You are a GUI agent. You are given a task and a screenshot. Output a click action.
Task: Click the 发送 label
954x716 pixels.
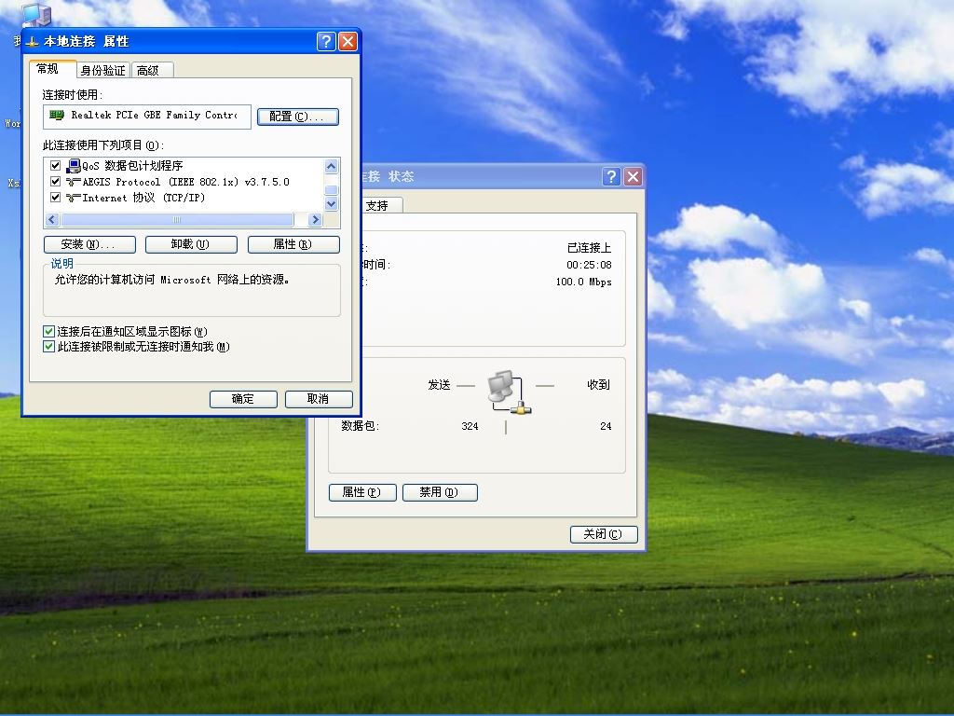tap(440, 385)
